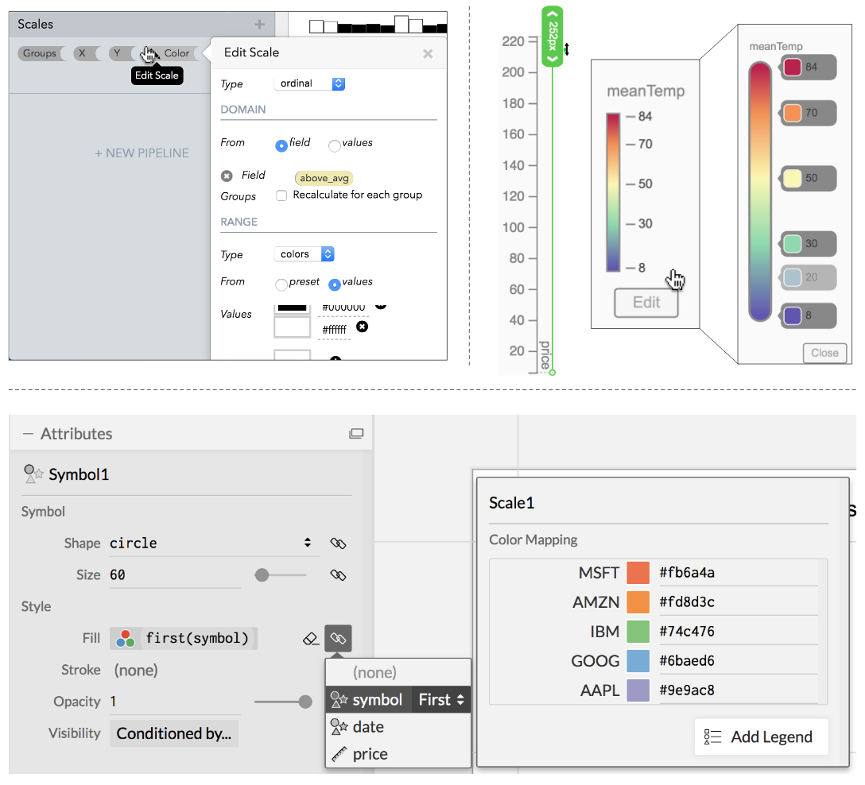The image size is (865, 785).
Task: Choose domain From values radio
Action: tap(334, 145)
